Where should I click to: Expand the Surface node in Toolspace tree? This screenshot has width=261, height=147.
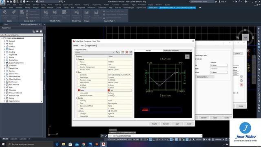click(4, 47)
